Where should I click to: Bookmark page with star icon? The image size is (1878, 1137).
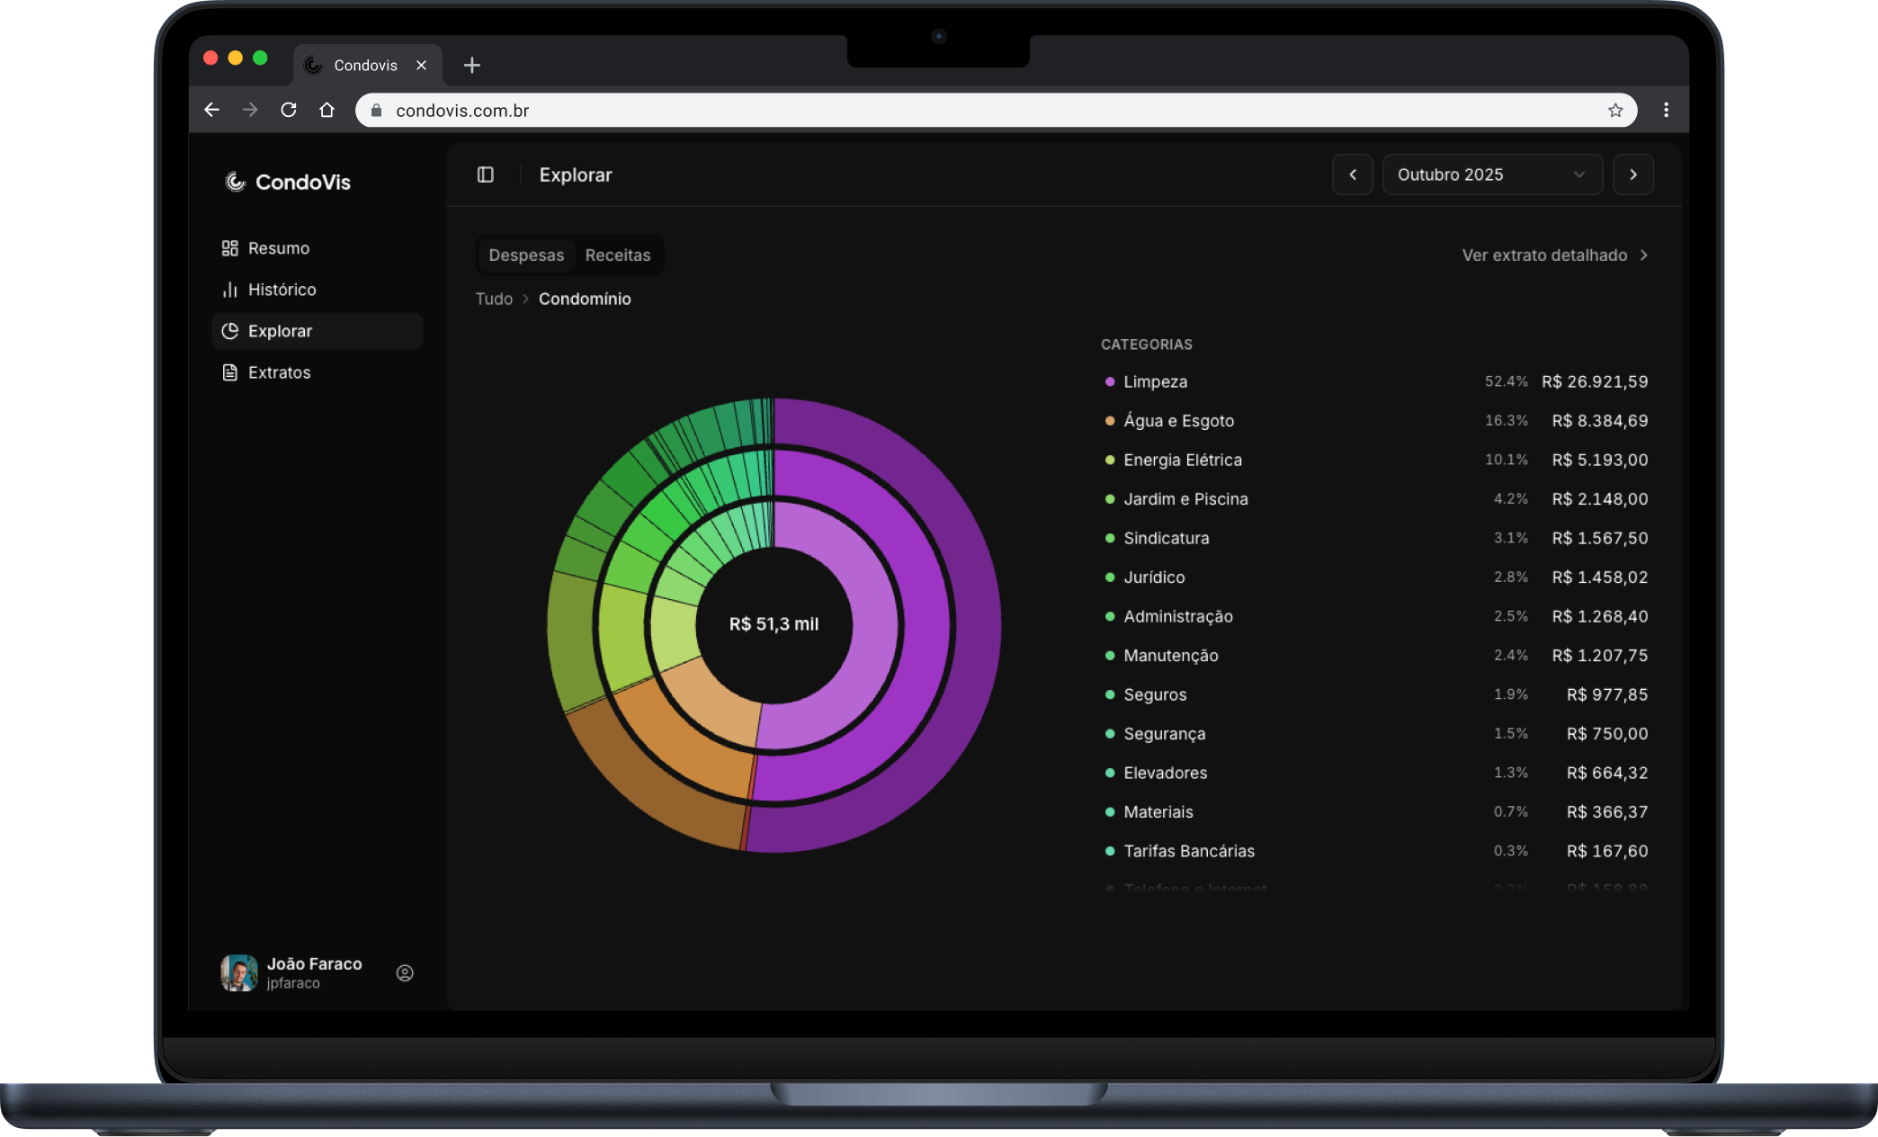tap(1615, 110)
